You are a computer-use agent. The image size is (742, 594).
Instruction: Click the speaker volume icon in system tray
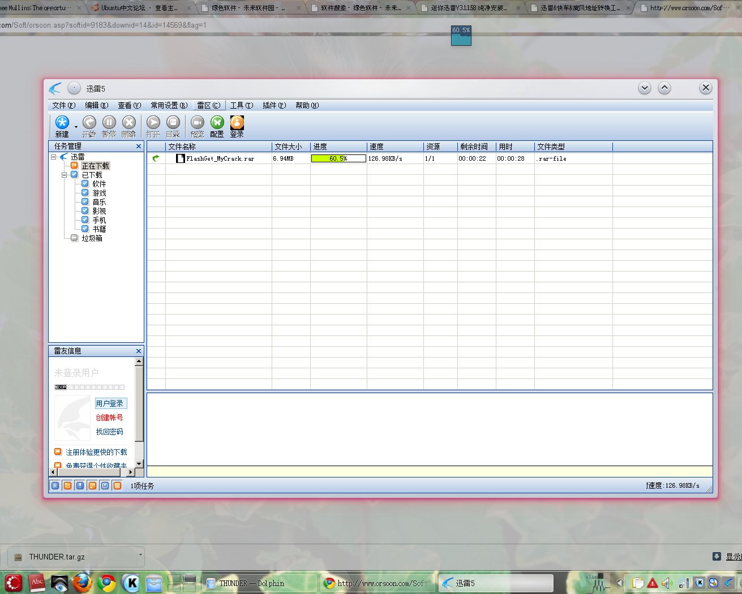pyautogui.click(x=667, y=583)
